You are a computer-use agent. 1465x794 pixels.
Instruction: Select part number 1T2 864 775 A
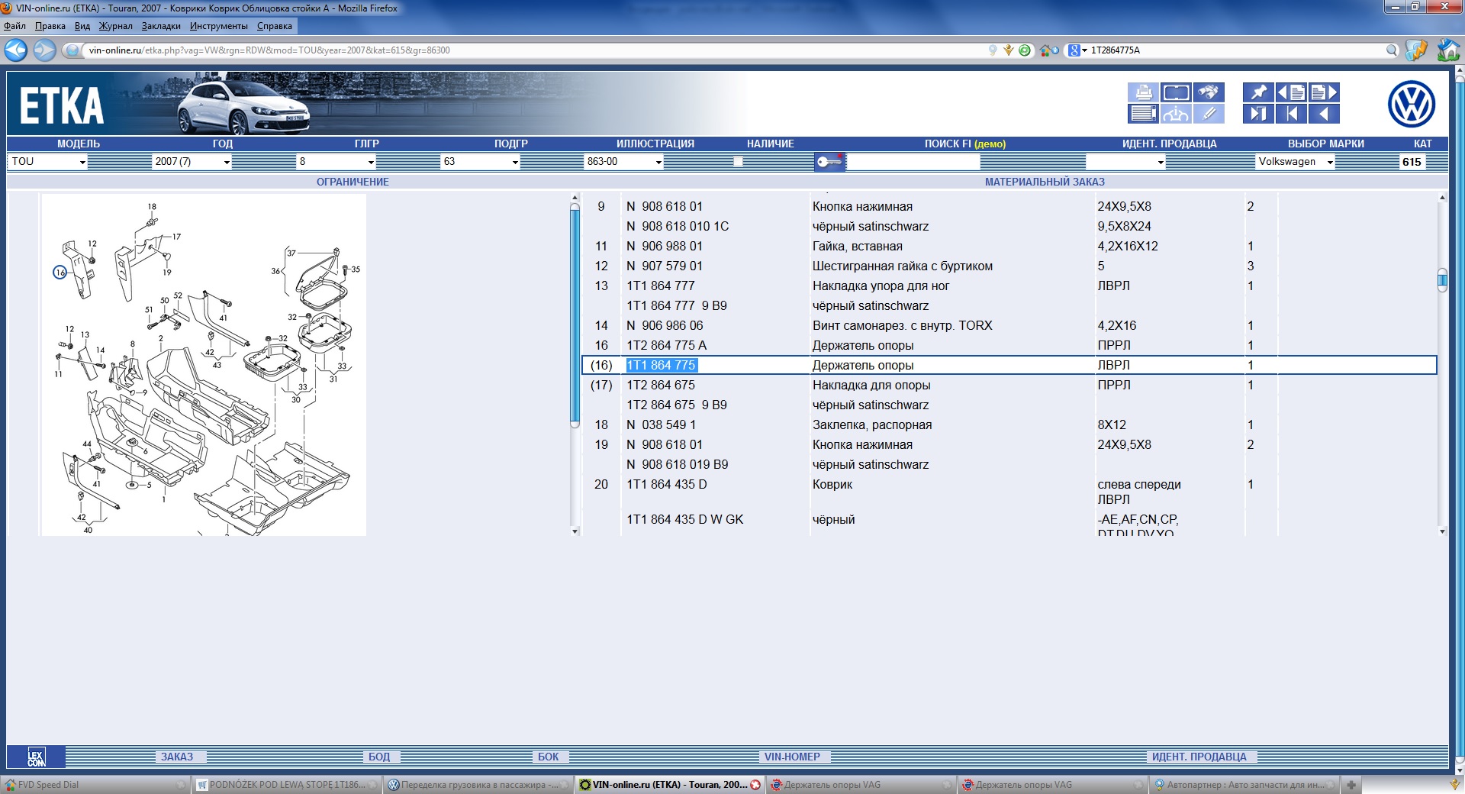666,345
